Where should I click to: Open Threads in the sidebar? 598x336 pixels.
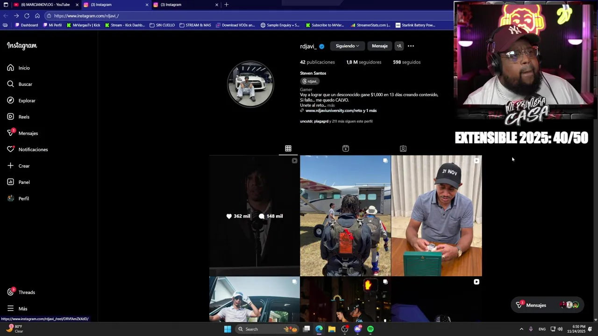(x=21, y=292)
